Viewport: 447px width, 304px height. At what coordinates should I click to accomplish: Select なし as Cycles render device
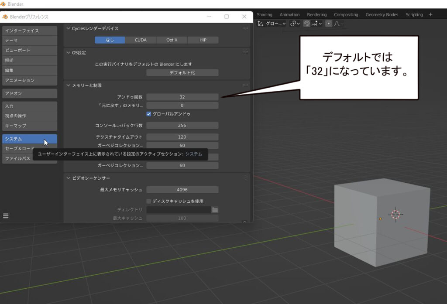(110, 40)
